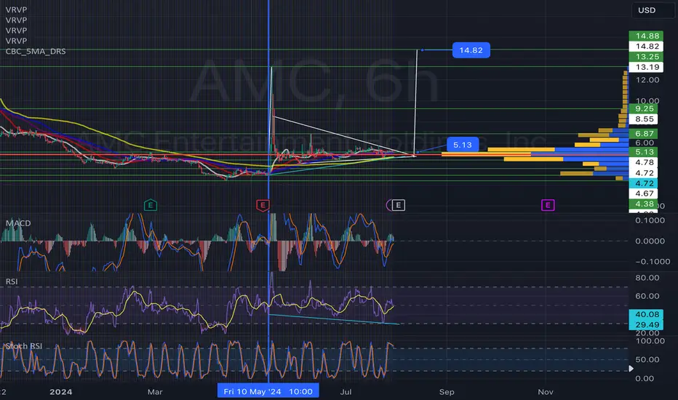Viewport: 678px width, 400px height.
Task: Click the green 4.38 price axis label
Action: pyautogui.click(x=644, y=204)
